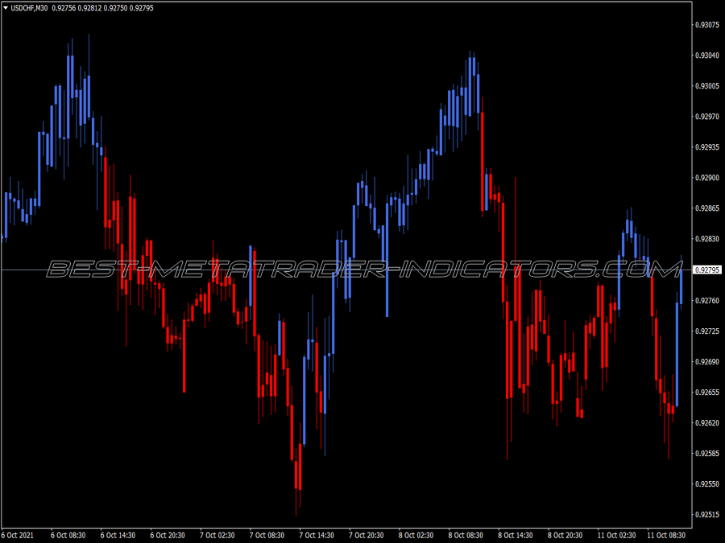Select the 0.92585 price axis label

click(707, 454)
